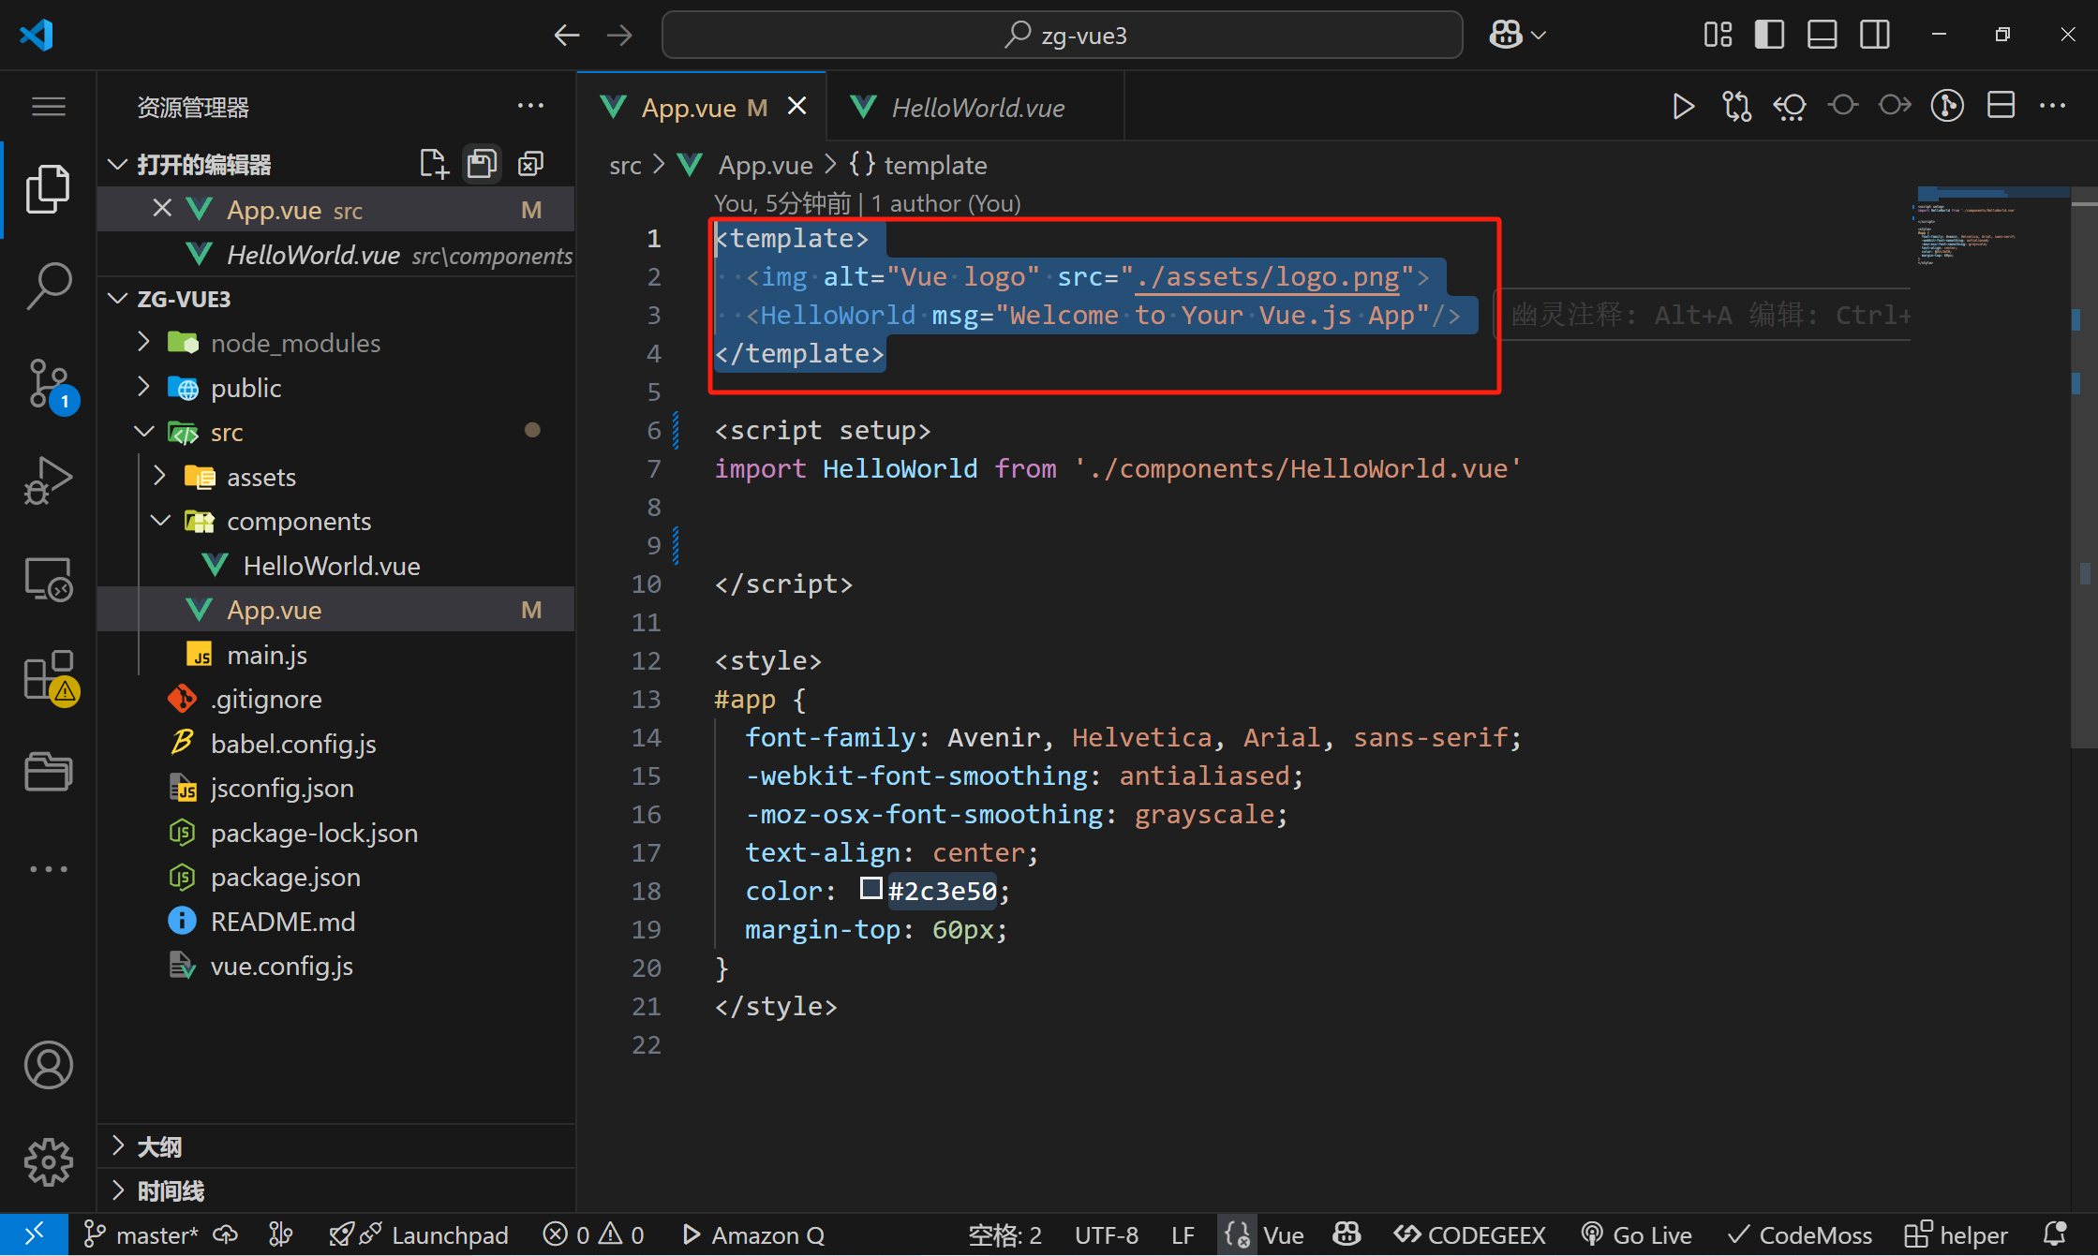
Task: Click the Run play icon in editor toolbar
Action: 1683,107
